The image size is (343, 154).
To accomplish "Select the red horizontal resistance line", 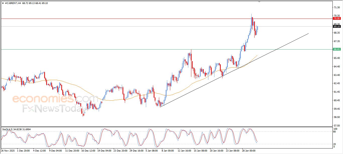I will pos(126,19).
